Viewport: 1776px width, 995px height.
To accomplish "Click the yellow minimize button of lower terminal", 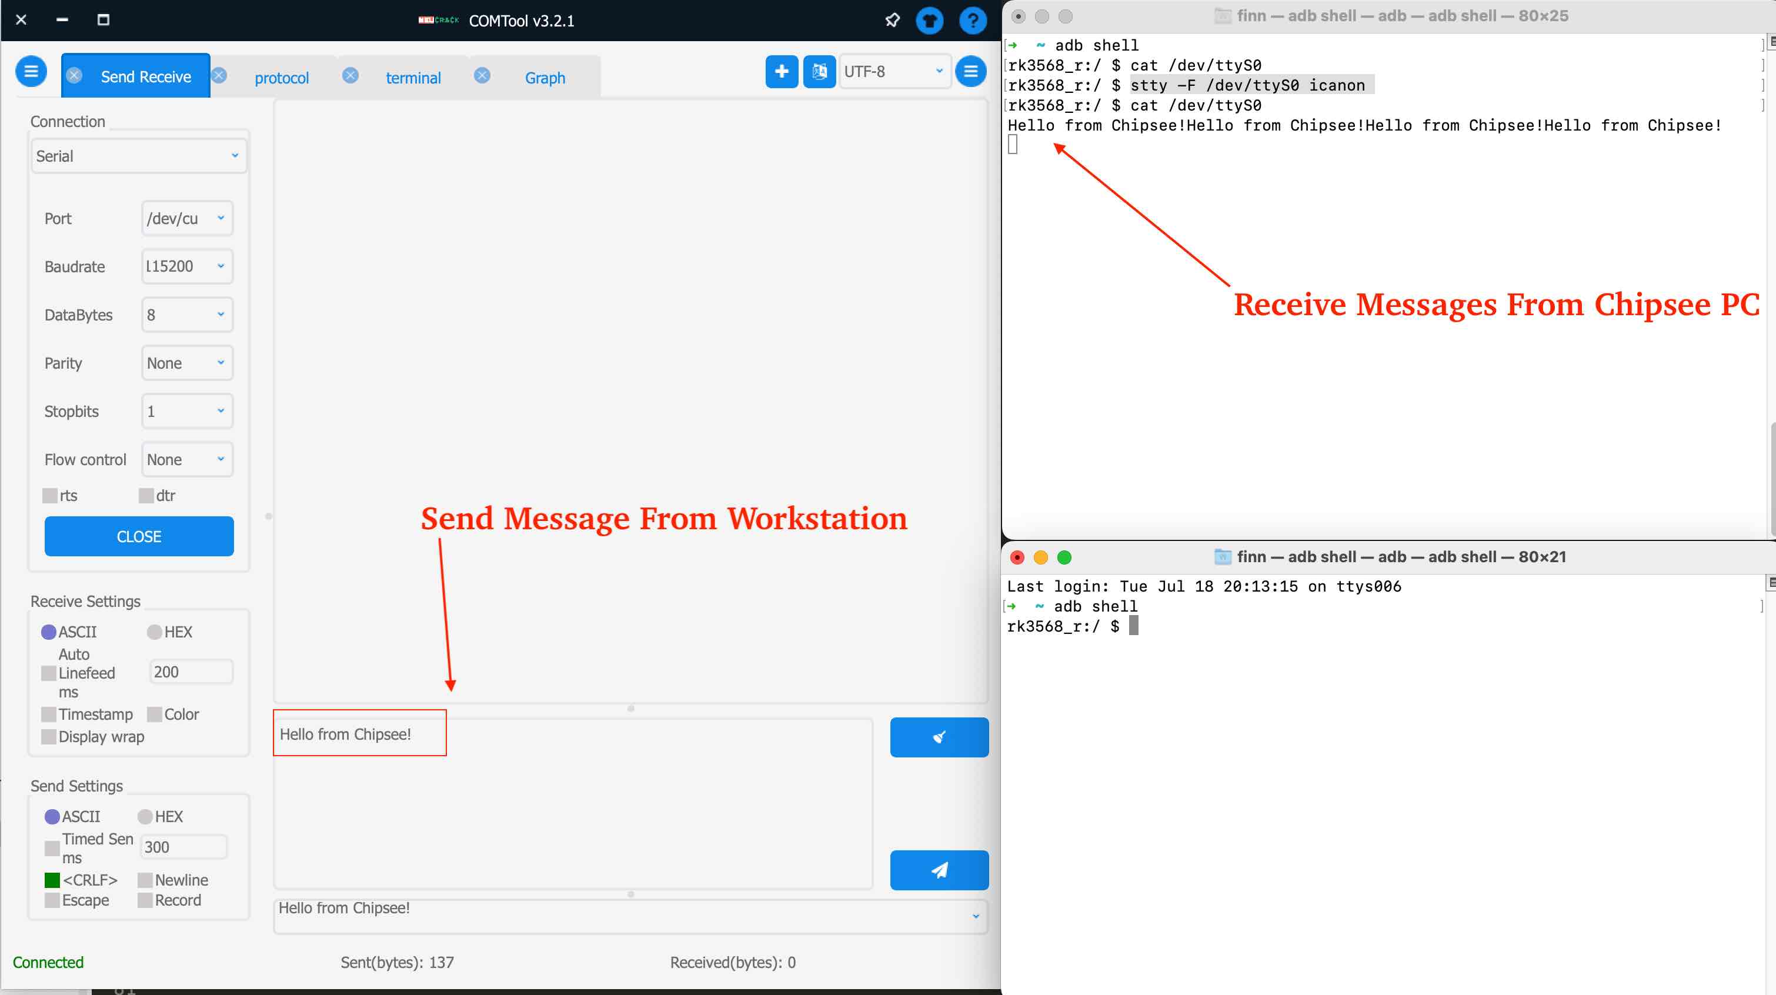I will click(x=1040, y=557).
